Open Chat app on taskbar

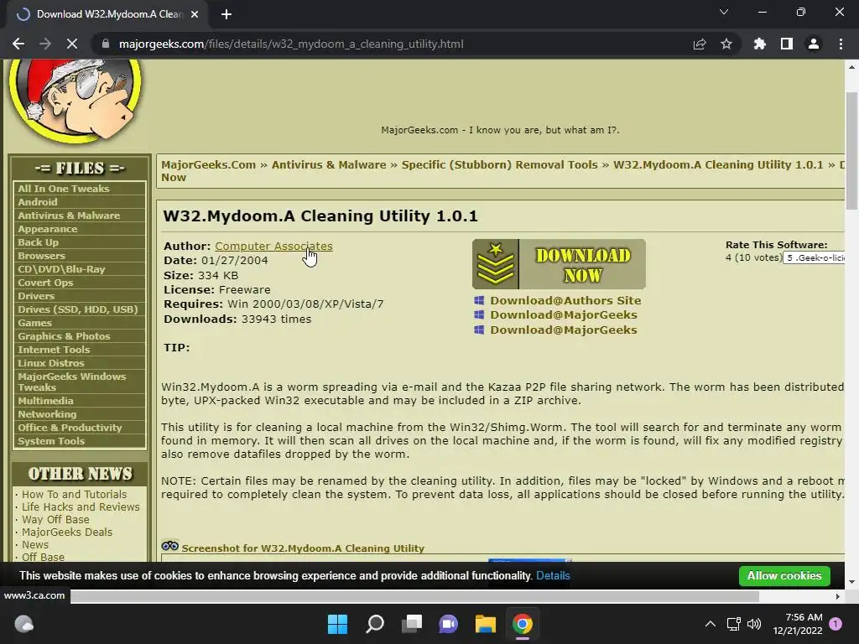coord(448,624)
